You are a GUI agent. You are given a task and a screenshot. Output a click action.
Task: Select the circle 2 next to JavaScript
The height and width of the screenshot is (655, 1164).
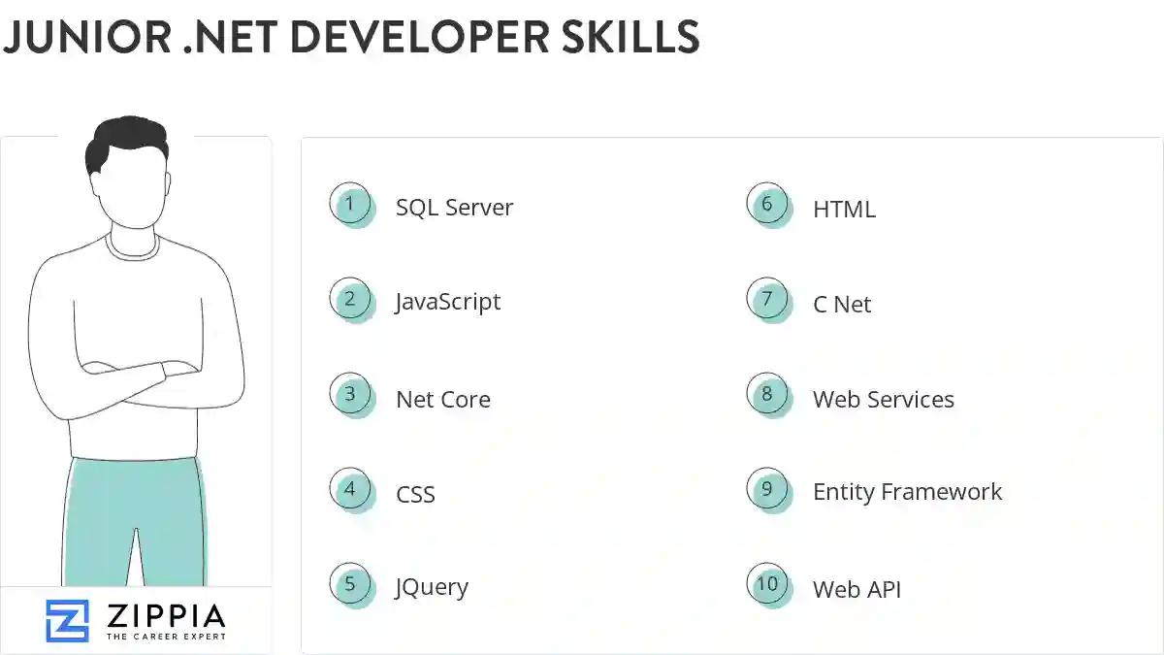[351, 299]
